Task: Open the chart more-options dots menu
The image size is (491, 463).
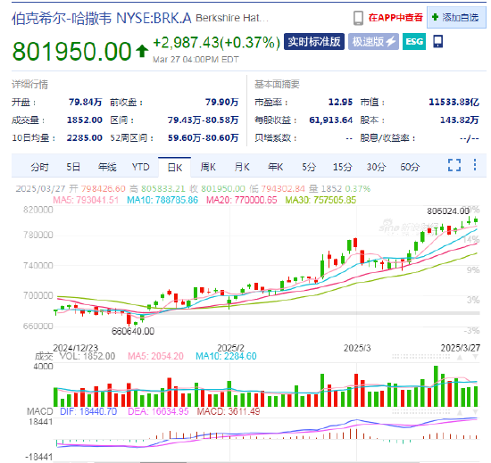Action: (475, 164)
